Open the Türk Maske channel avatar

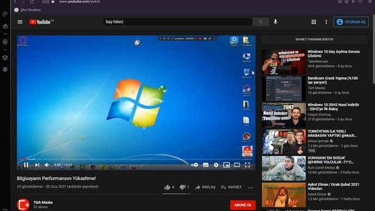tap(23, 205)
